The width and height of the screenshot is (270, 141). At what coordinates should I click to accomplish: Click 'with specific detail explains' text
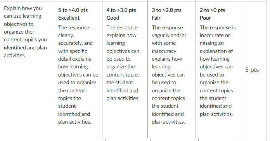[74, 55]
